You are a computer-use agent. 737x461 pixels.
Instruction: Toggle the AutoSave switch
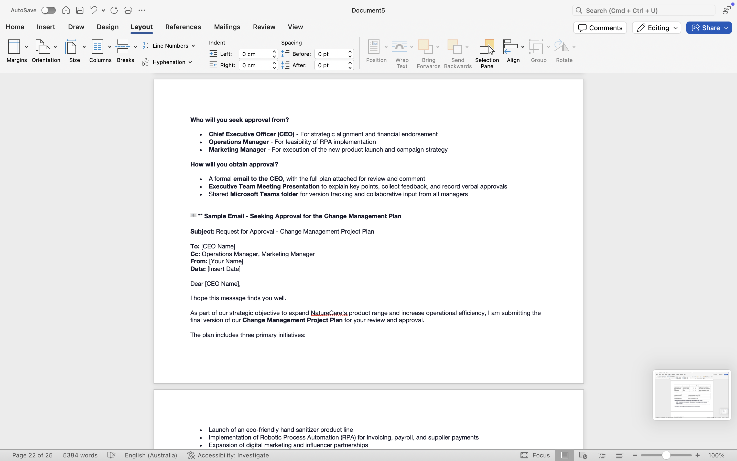(48, 10)
